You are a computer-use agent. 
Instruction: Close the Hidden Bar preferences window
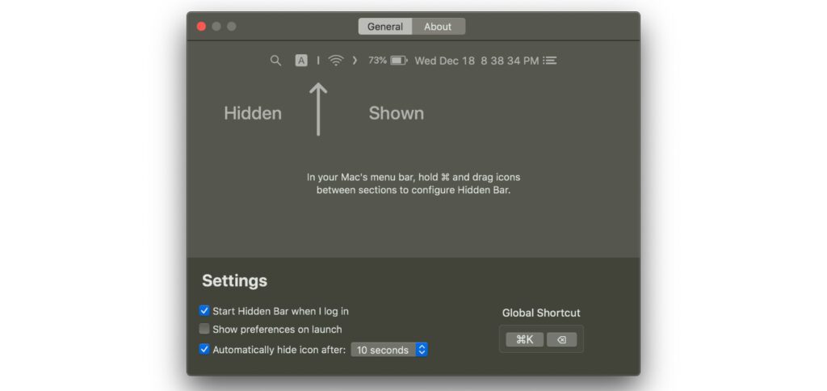202,27
